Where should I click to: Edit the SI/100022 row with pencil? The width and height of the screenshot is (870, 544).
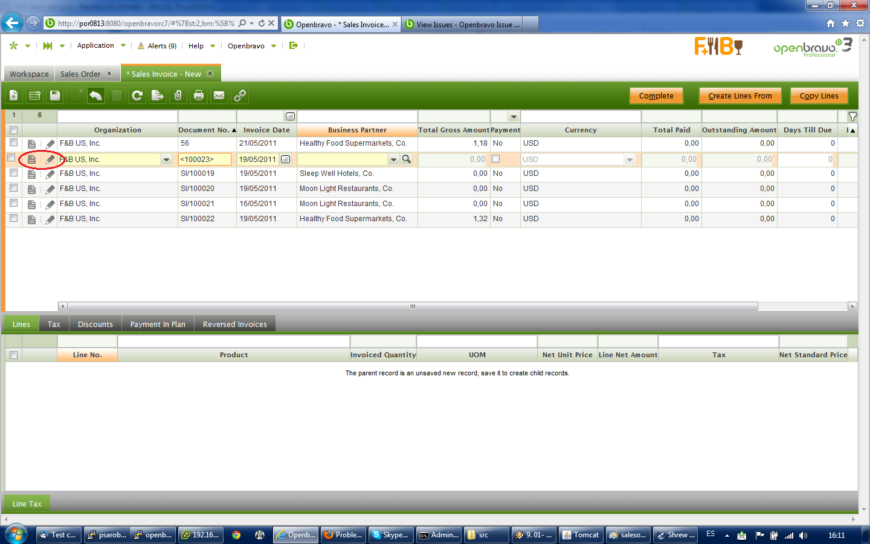[50, 219]
